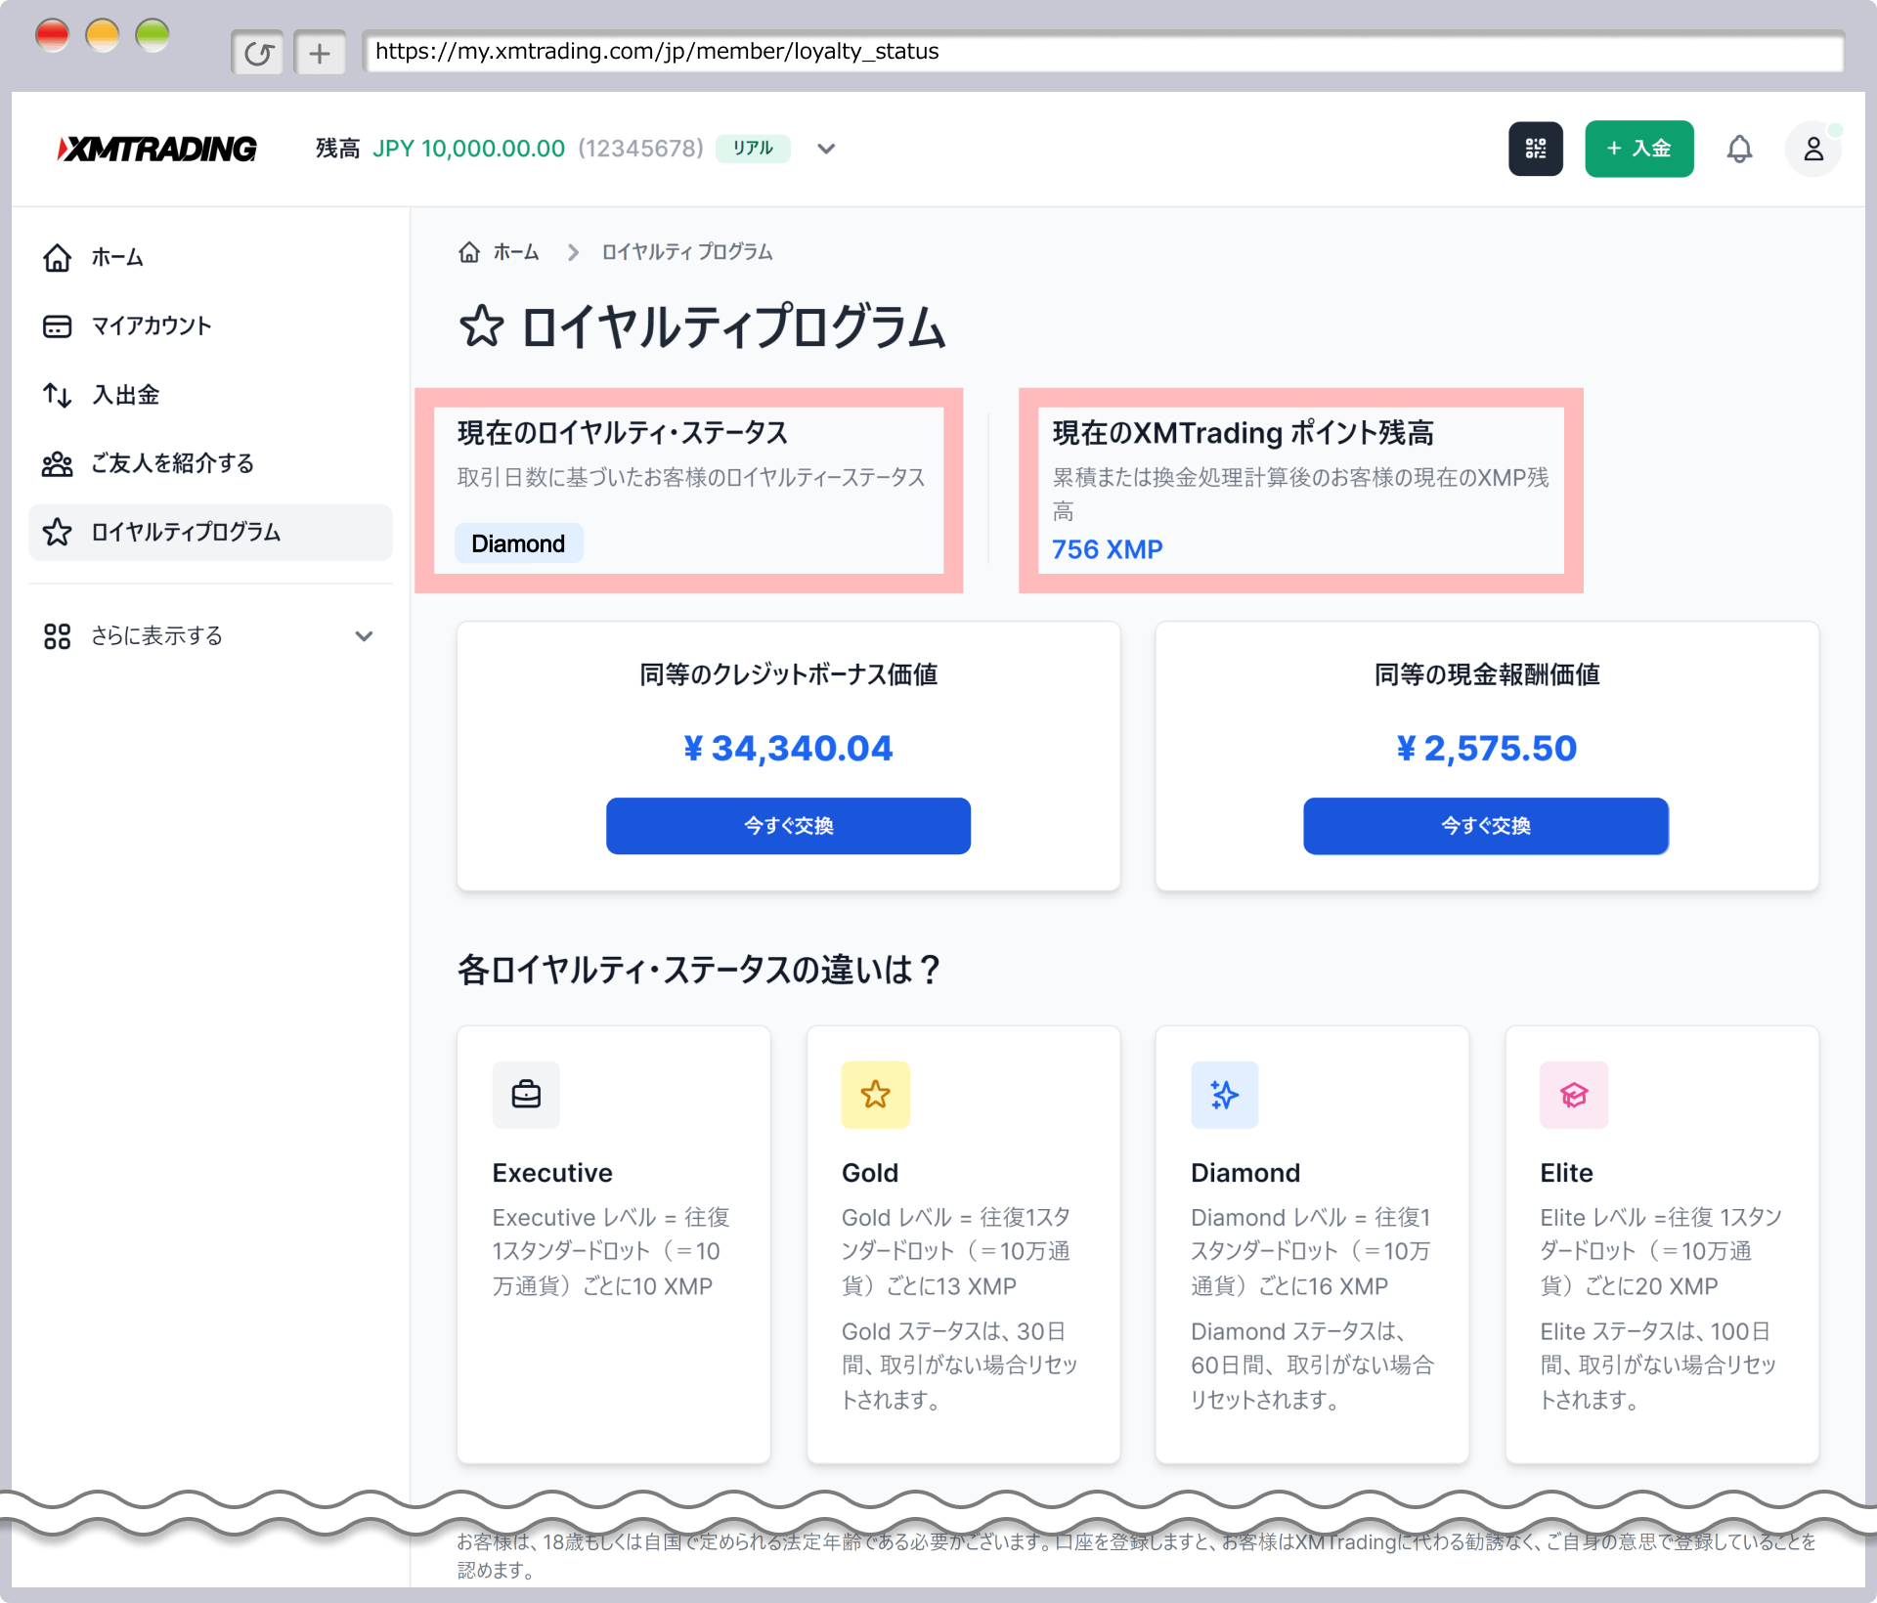The height and width of the screenshot is (1603, 1877).
Task: Click the Diamond status badge
Action: (x=518, y=543)
